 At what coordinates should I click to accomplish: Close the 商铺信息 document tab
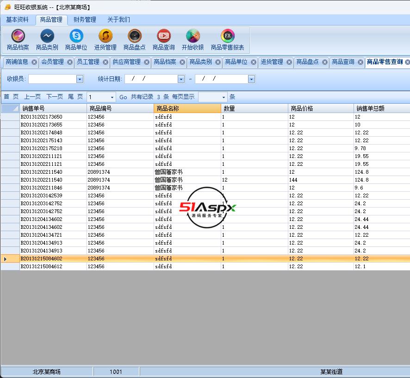point(34,62)
